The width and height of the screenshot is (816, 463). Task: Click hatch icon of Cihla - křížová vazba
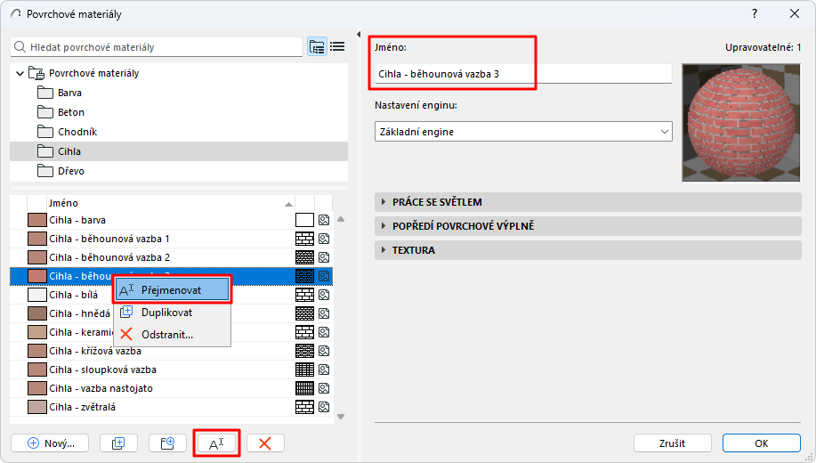point(304,351)
